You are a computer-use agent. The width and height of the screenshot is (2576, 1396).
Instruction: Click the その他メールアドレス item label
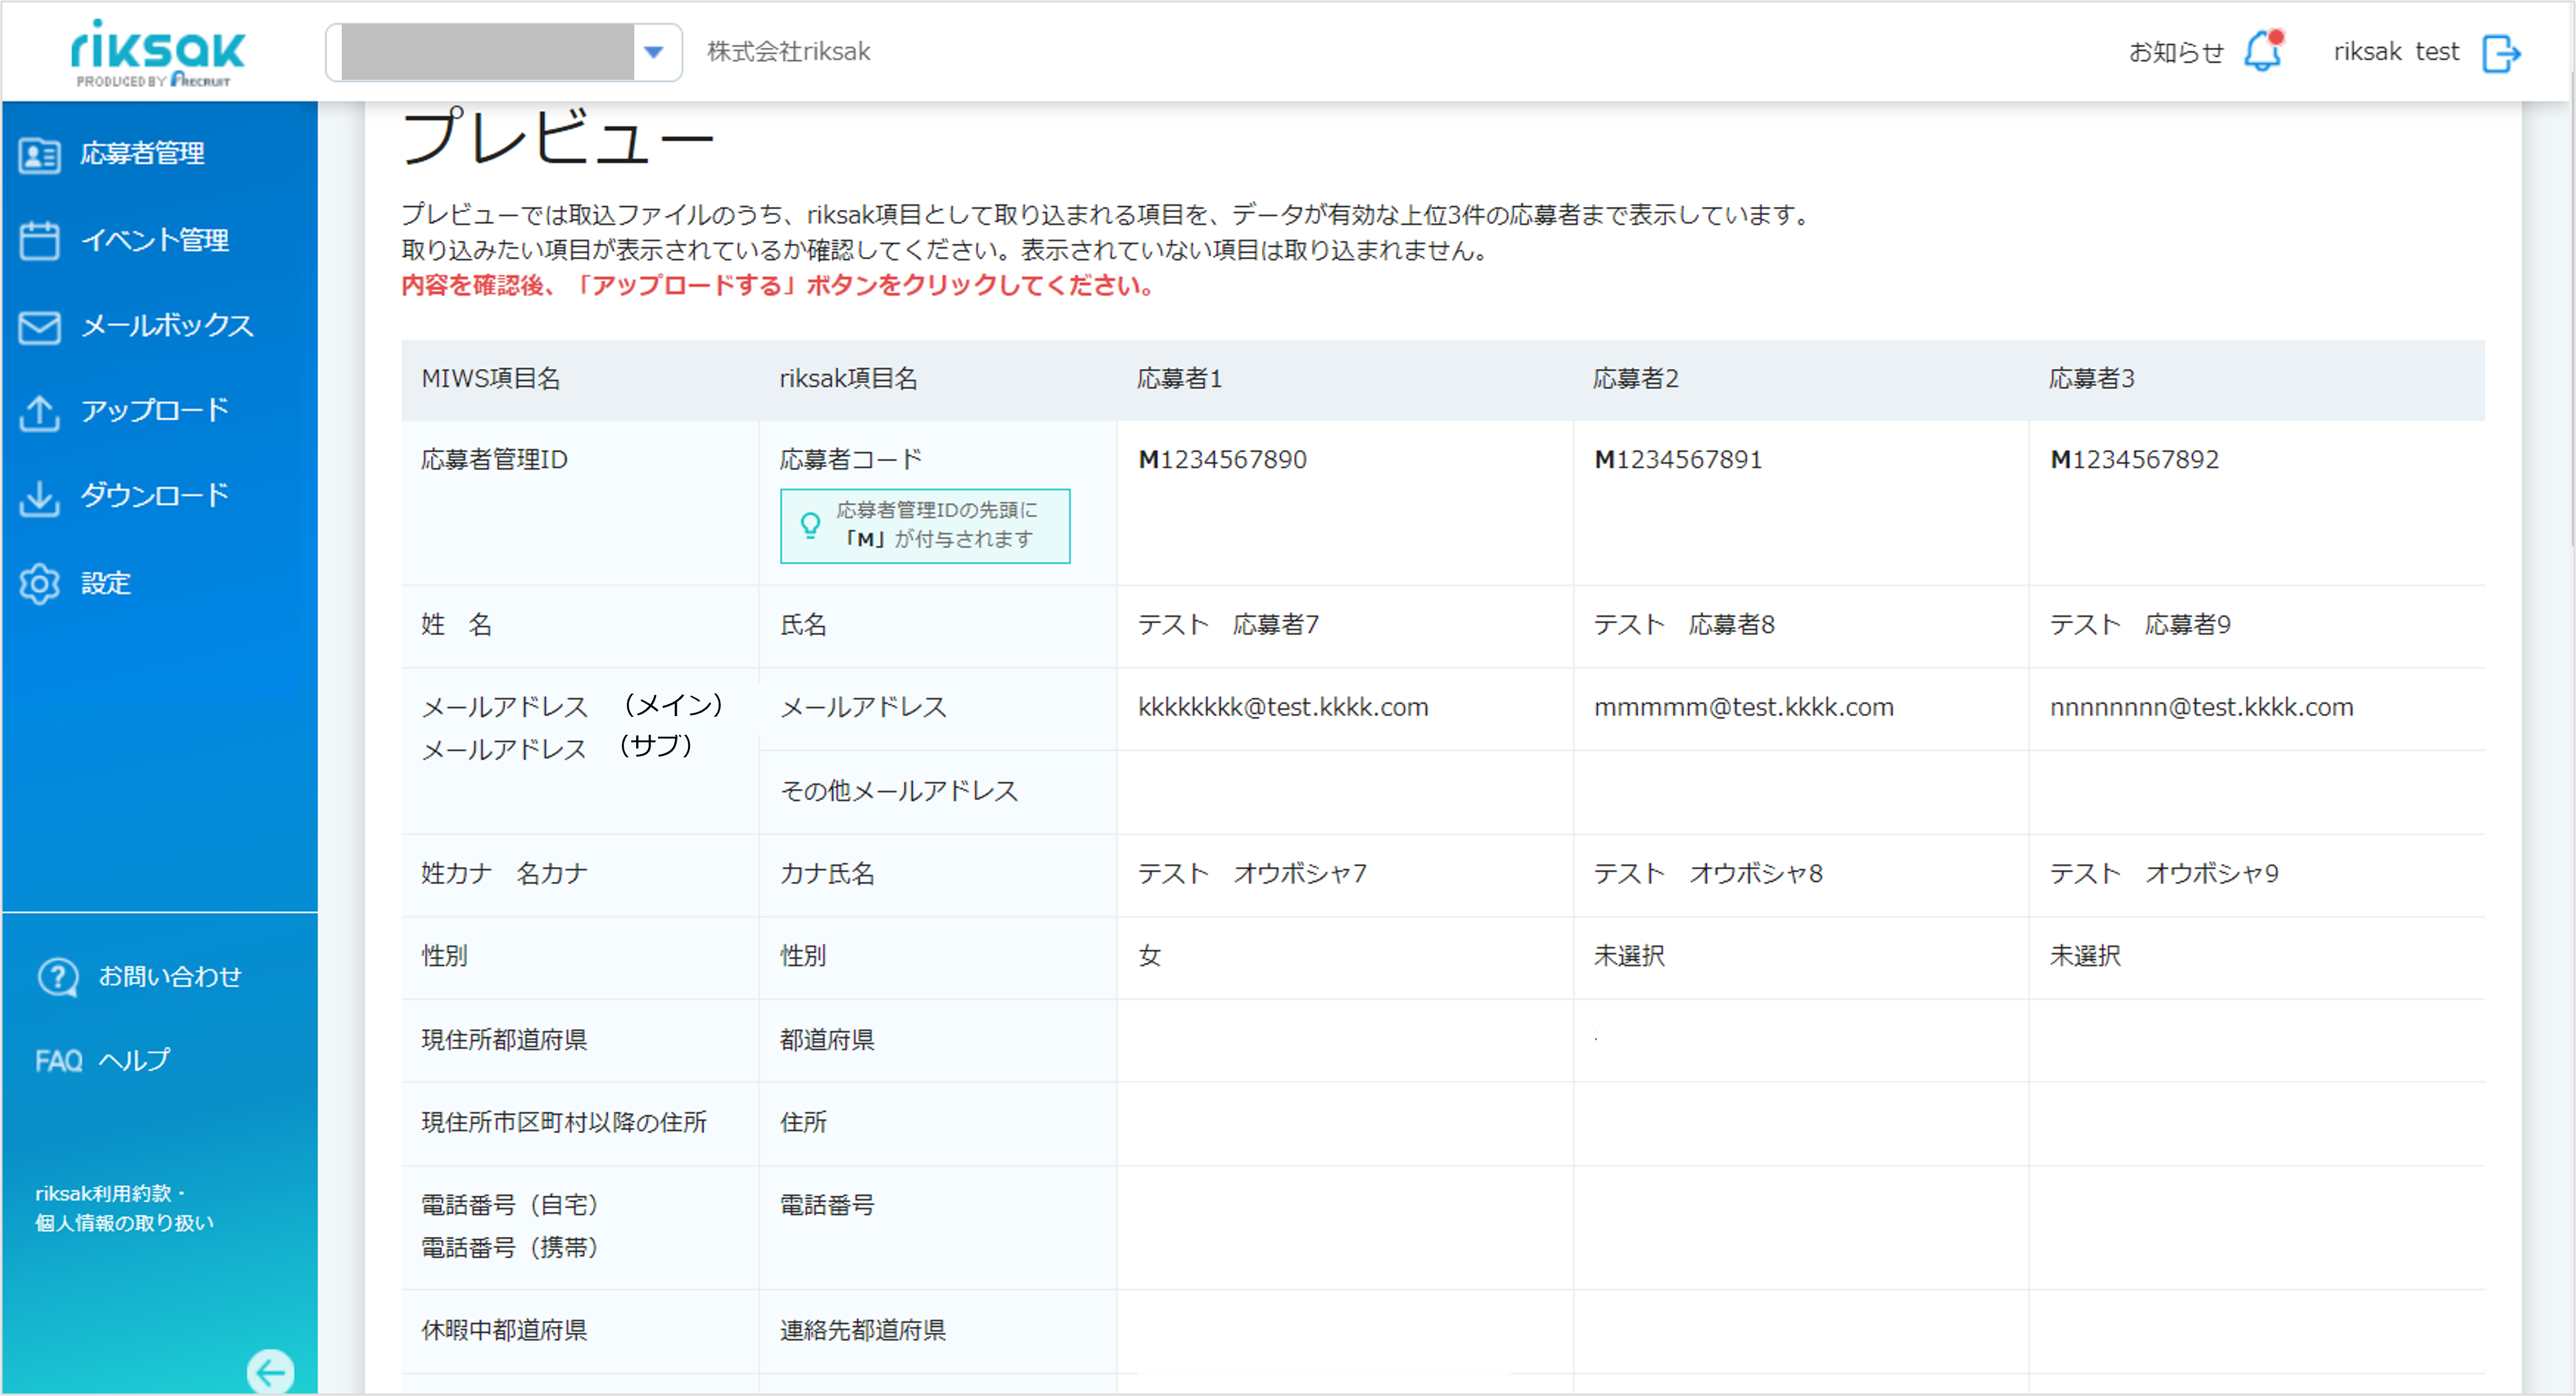click(899, 792)
